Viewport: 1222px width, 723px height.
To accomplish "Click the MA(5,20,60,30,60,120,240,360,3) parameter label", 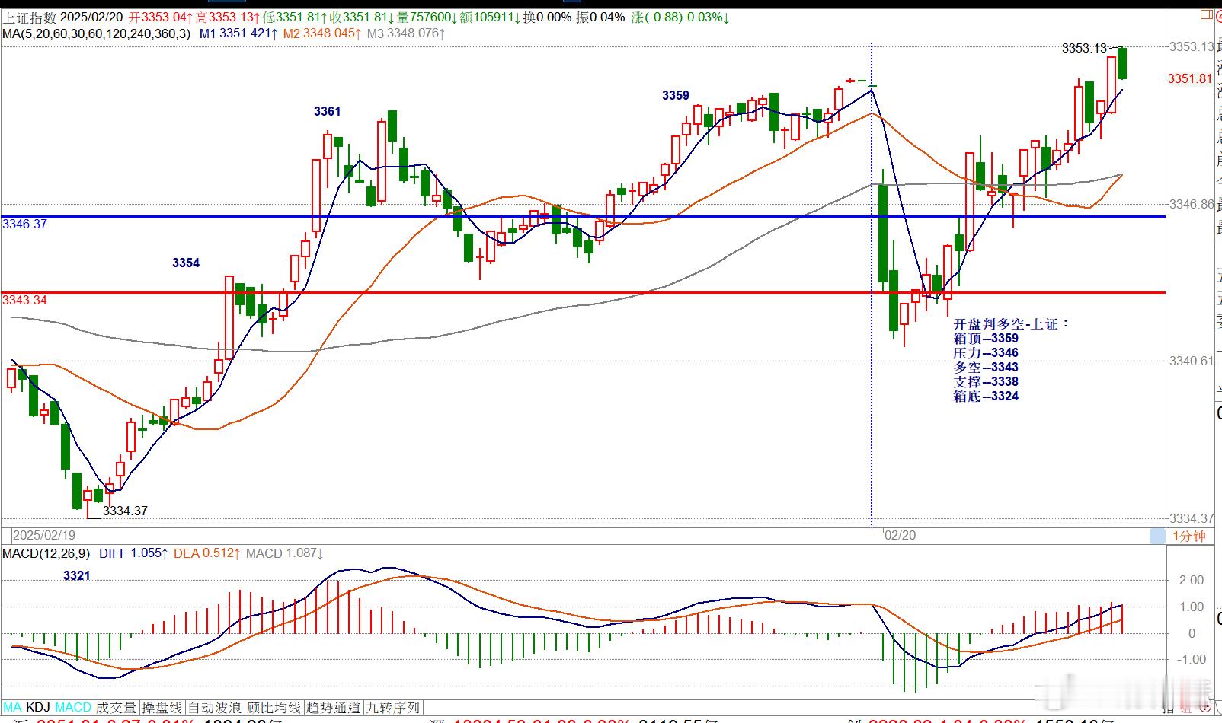I will click(x=97, y=33).
